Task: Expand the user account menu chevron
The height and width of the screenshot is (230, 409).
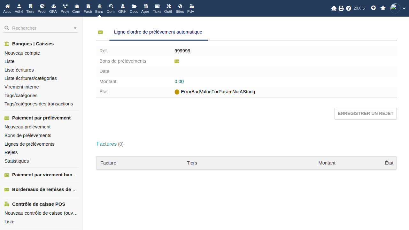Action: [x=404, y=8]
